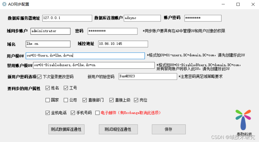Focus the 域控地址 field 10.86.10.145
The width and height of the screenshot is (259, 142).
[123, 44]
